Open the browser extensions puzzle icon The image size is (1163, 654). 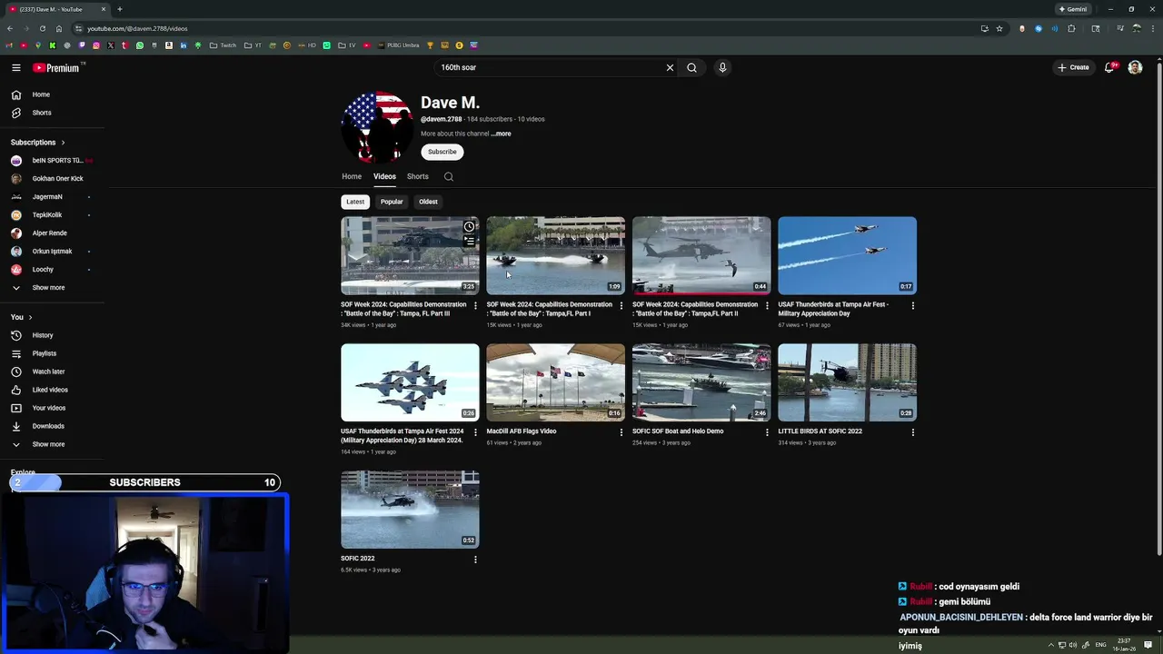coord(1071,28)
